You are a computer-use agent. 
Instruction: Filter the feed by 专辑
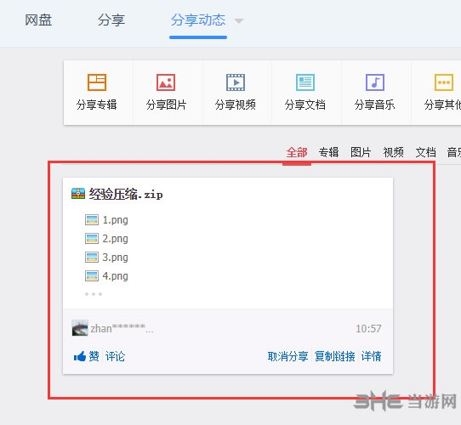point(328,152)
